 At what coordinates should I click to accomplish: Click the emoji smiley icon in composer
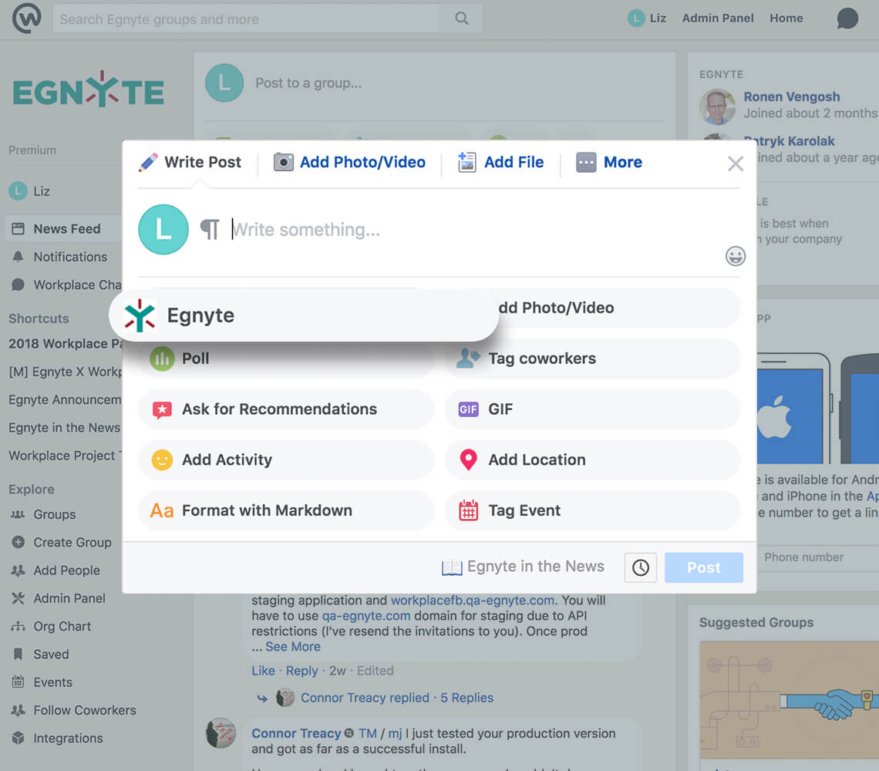736,256
